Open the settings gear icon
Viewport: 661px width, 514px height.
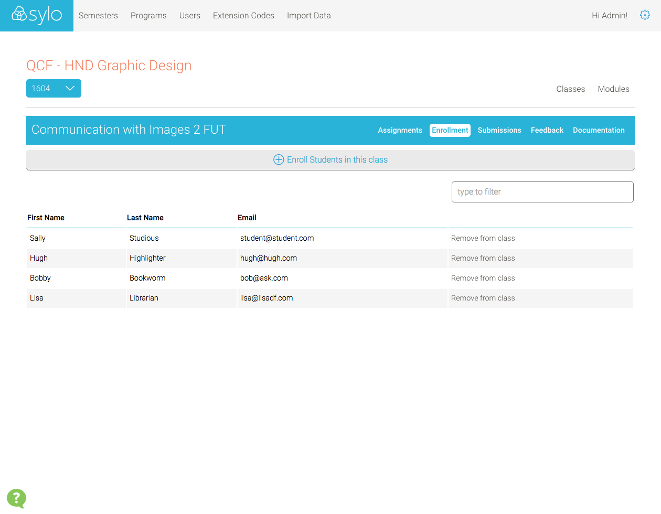pyautogui.click(x=645, y=15)
